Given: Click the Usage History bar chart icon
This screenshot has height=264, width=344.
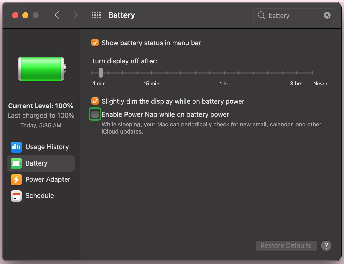Looking at the screenshot, I should [16, 147].
